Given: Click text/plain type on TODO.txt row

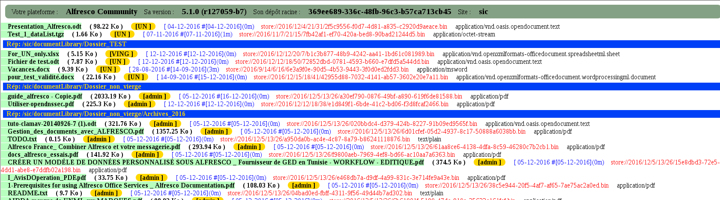Looking at the screenshot, I should tap(430, 139).
